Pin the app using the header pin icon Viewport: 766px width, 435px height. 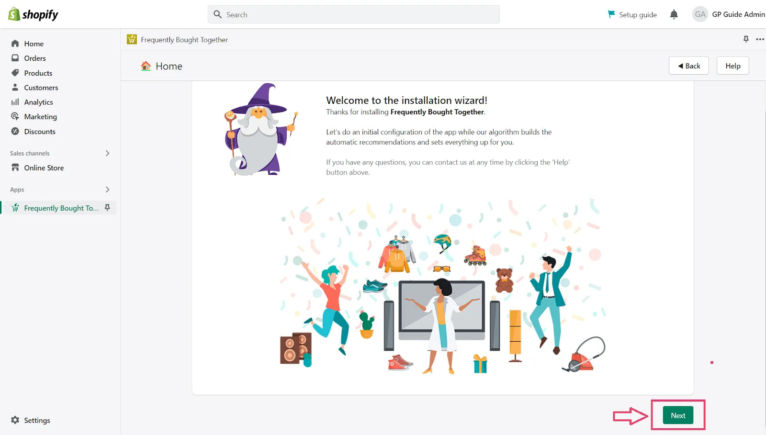(x=746, y=39)
